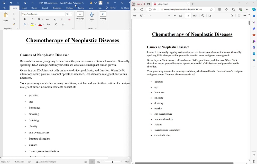Open a new tab in Edge
The height and width of the screenshot is (164, 257).
pos(192,4)
